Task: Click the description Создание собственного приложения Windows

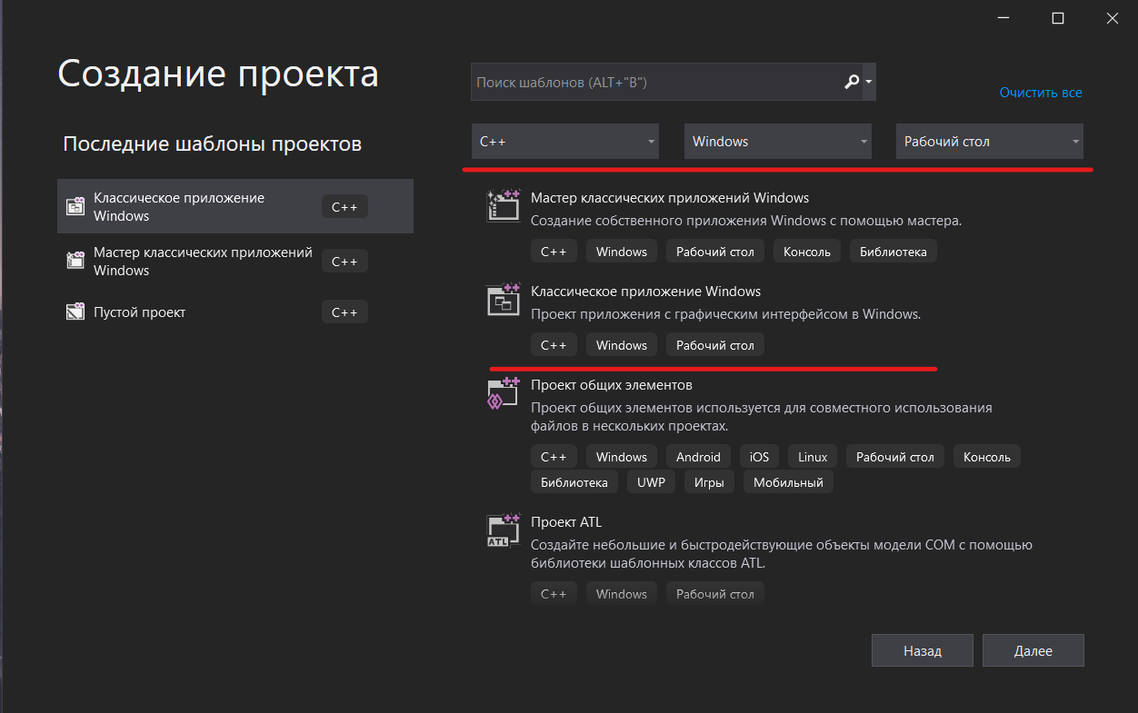Action: 746,221
